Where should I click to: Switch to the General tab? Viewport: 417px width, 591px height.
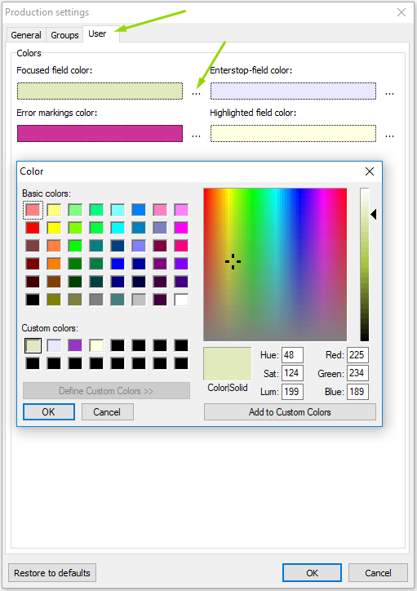pos(26,35)
